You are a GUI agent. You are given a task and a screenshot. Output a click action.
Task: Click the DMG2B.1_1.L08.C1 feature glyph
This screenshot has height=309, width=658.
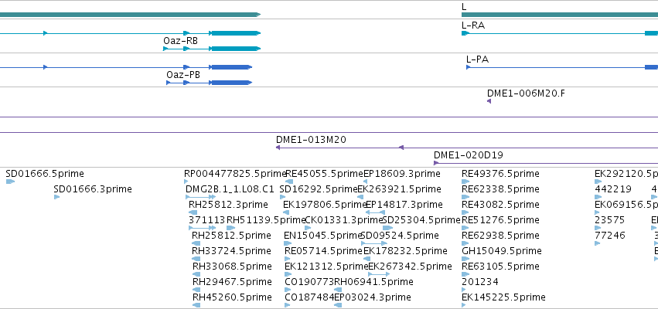200,197
